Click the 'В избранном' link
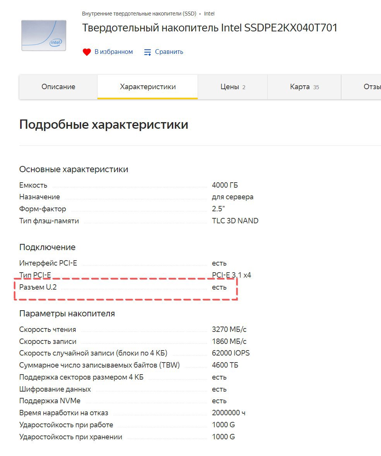381x456 pixels. [113, 52]
